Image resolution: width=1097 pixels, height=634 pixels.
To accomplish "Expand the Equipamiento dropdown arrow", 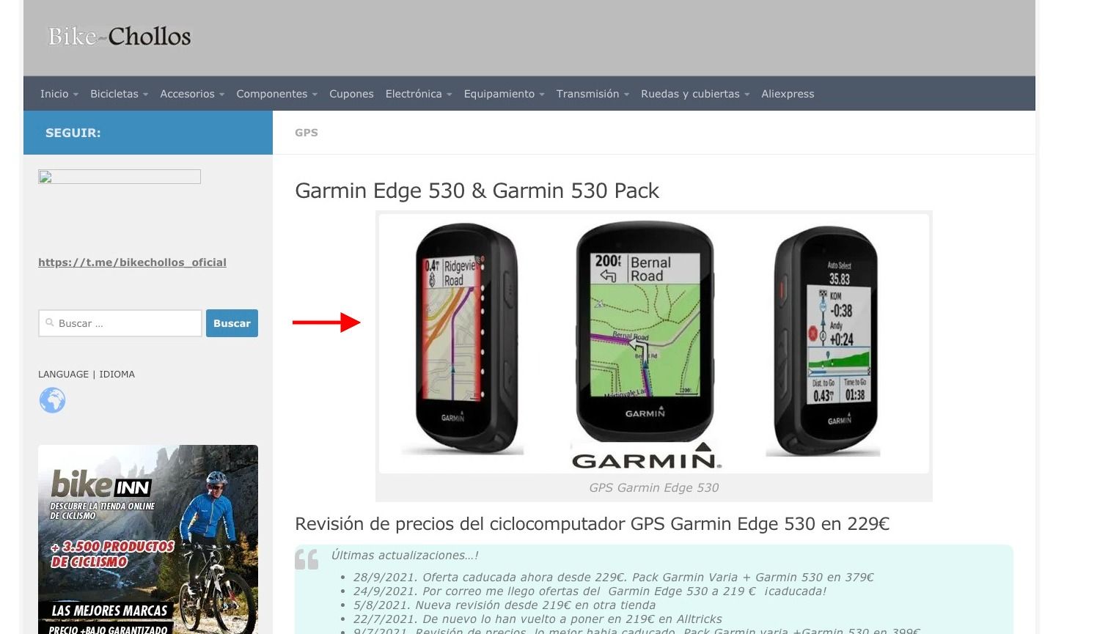I will click(542, 95).
